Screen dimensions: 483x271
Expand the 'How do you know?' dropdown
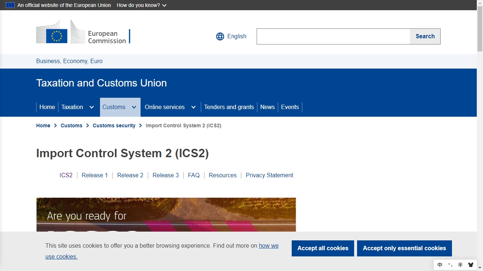click(142, 5)
